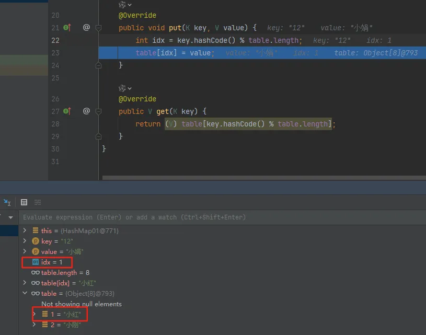Viewport: 426px width, 335px height.
Task: Expand the 'key' variable node
Action: point(25,241)
